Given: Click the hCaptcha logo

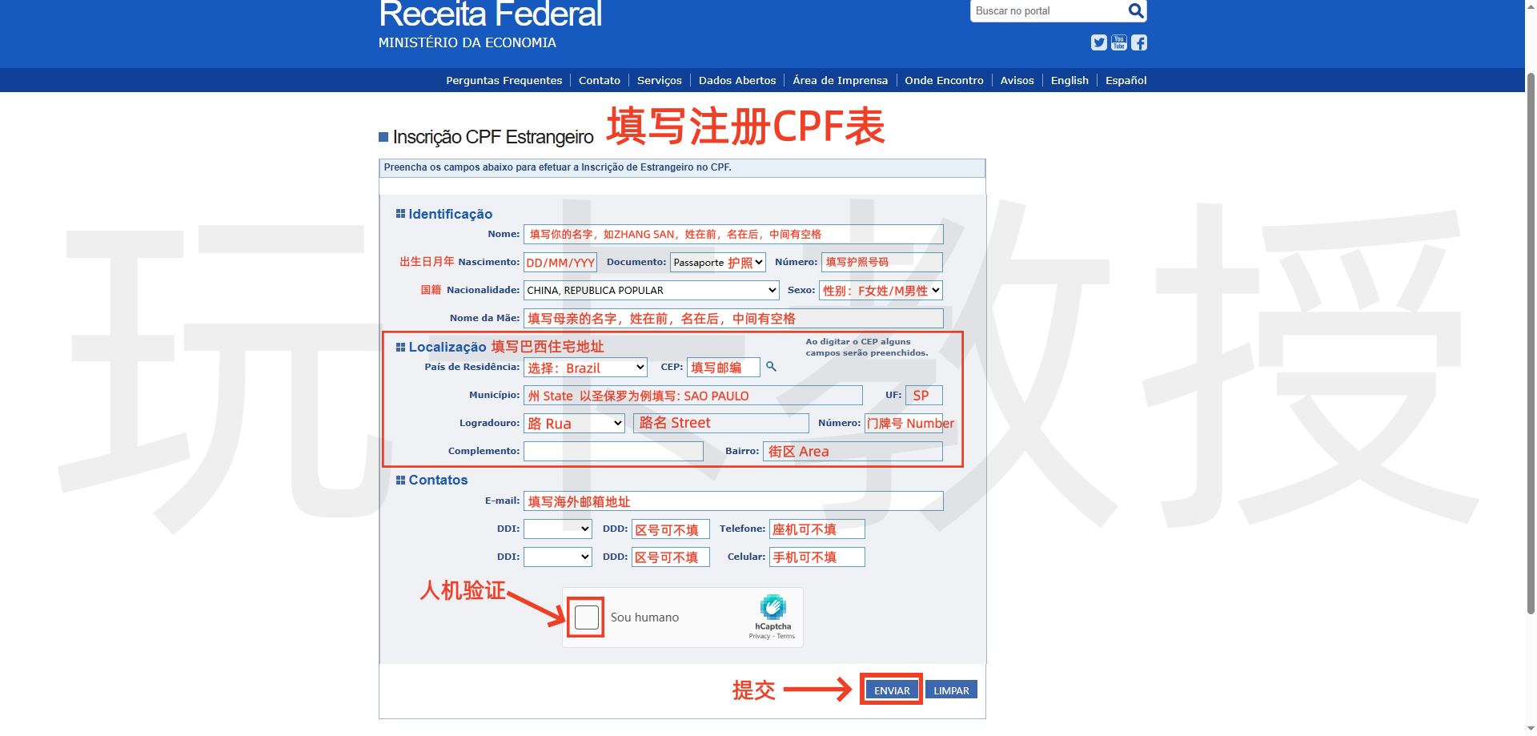Looking at the screenshot, I should (x=773, y=607).
